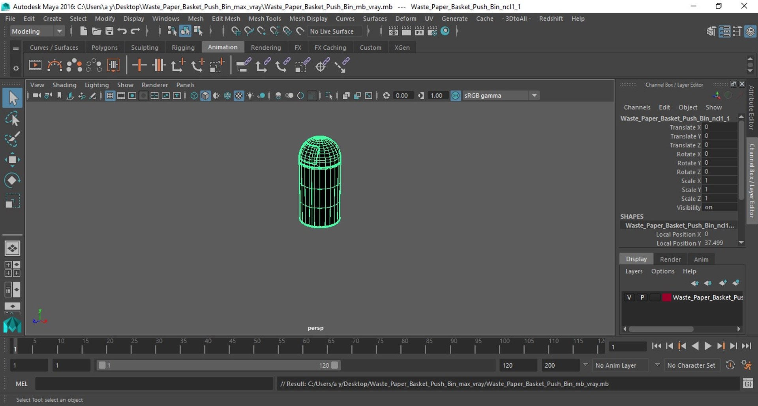Viewport: 758px width, 406px height.
Task: Open the Render Settings icon
Action: (x=432, y=31)
